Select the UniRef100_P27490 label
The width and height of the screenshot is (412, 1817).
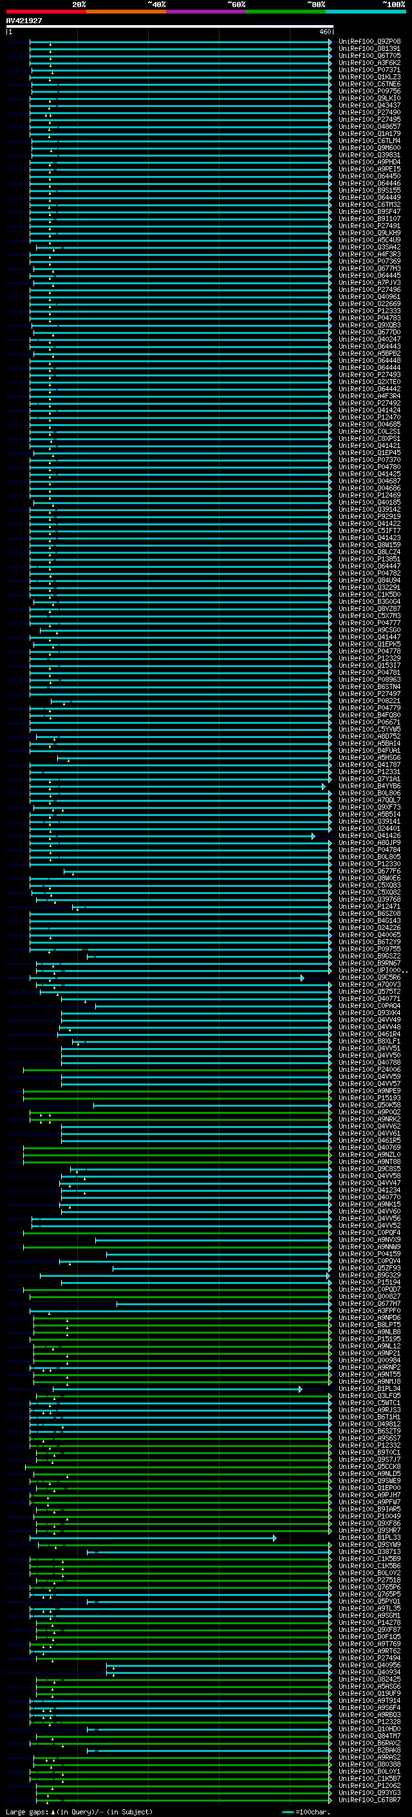pyautogui.click(x=370, y=112)
